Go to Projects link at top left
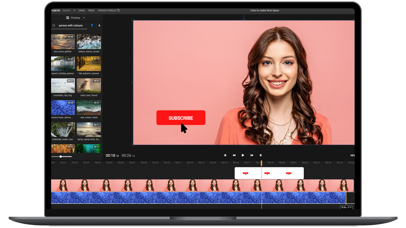The width and height of the screenshot is (406, 228). [55, 10]
